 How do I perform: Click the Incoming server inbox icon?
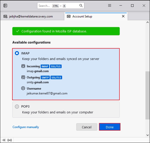[x=23, y=66]
